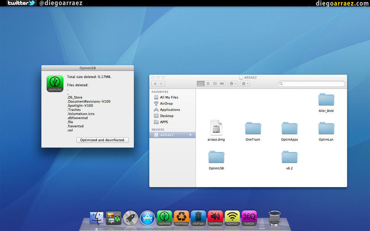This screenshot has height=231, width=370.
Task: Switch Finder to column view
Action: tap(215, 84)
